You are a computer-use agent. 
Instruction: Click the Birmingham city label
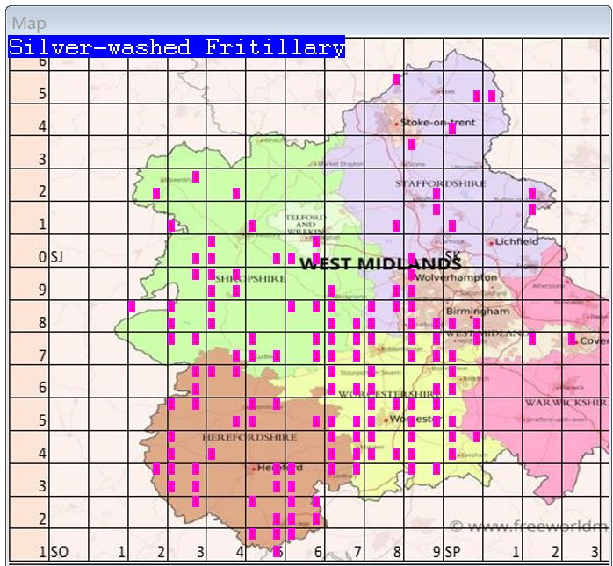(477, 311)
